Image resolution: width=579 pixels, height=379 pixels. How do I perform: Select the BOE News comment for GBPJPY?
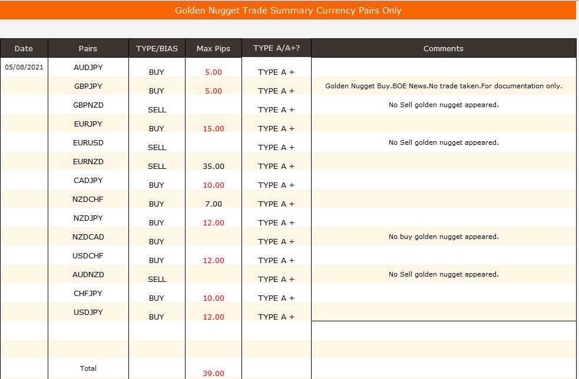click(444, 86)
